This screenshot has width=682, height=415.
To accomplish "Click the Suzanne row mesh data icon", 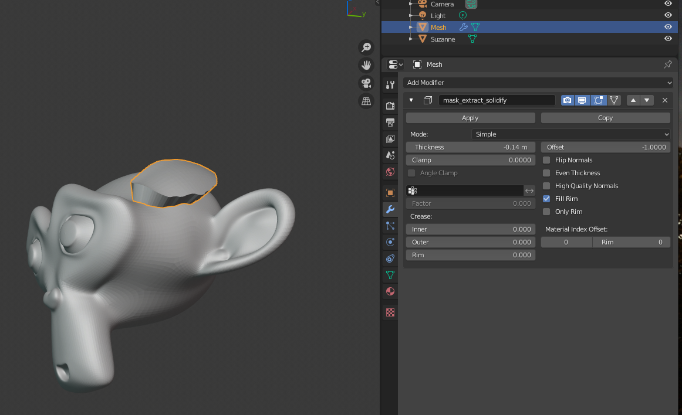I will [x=472, y=39].
